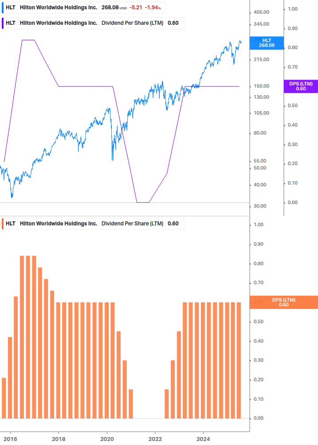Click the 105.00 price axis label
Screen dimensions: 318x445
261,113
